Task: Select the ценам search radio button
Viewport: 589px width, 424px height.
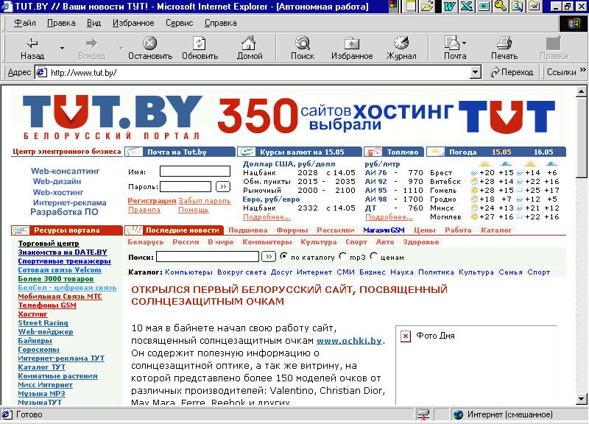Action: pos(373,256)
